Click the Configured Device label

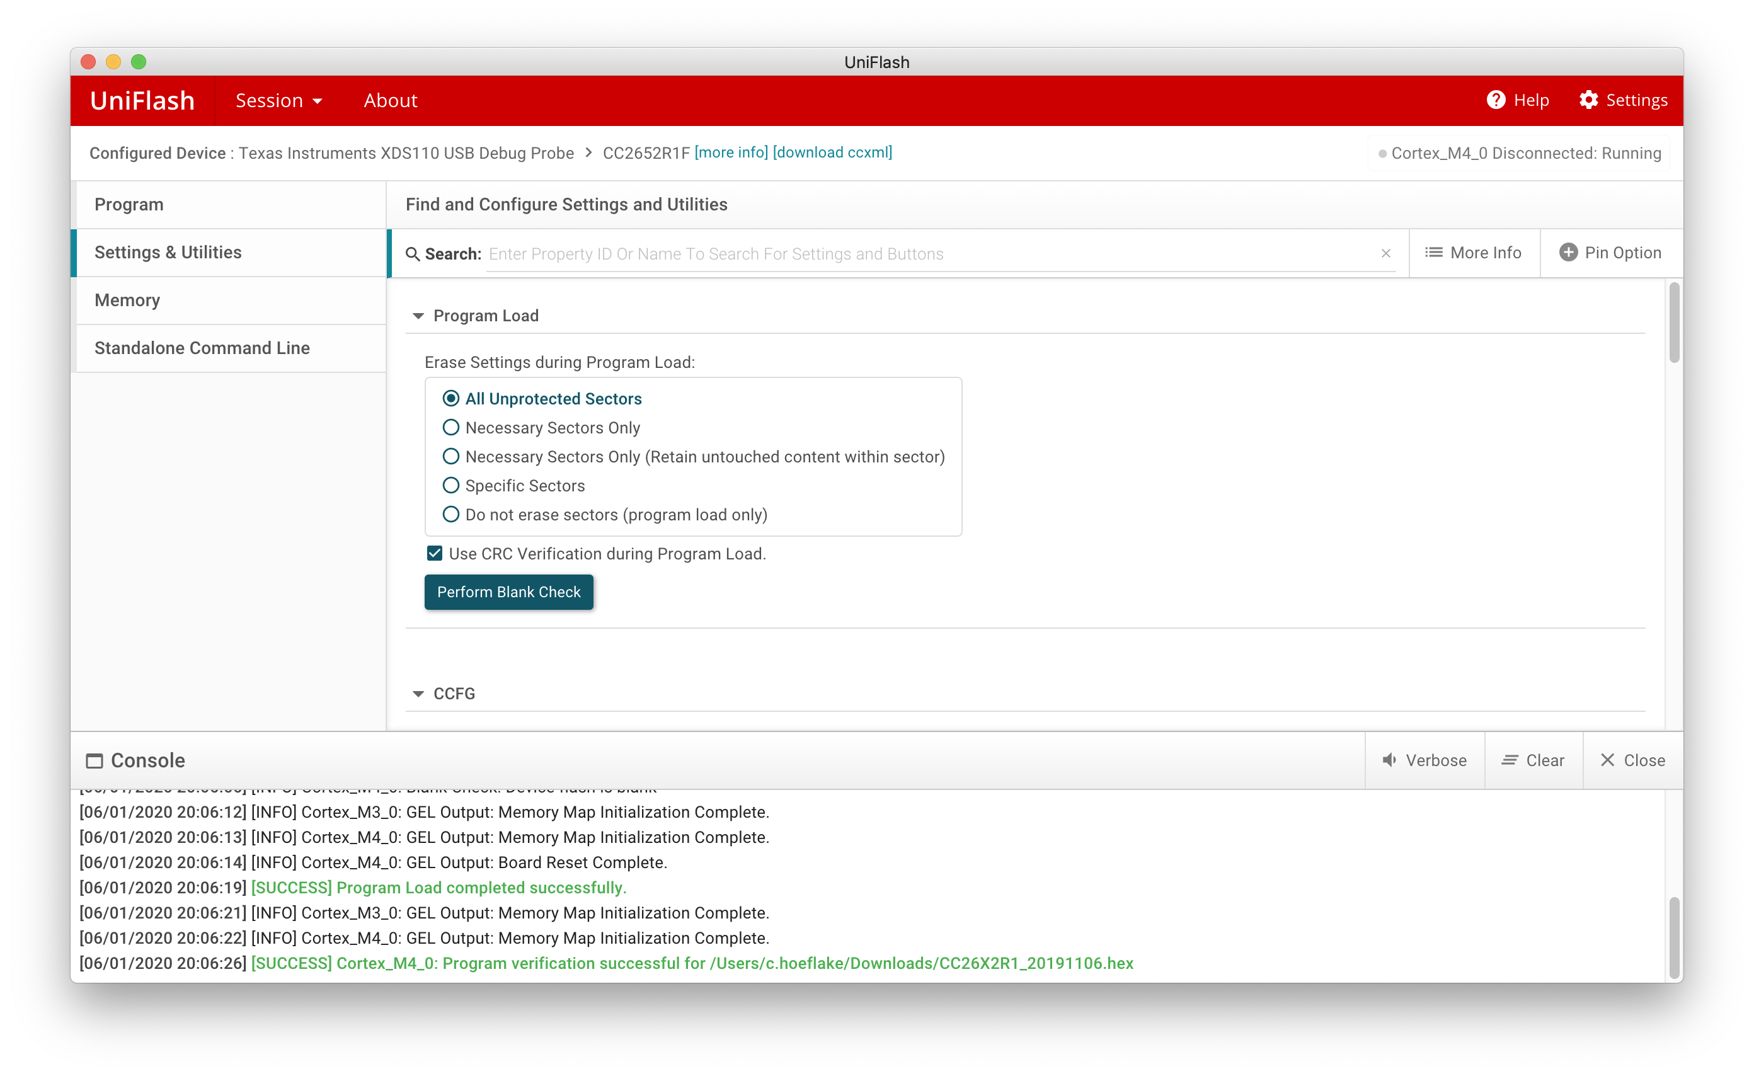158,153
